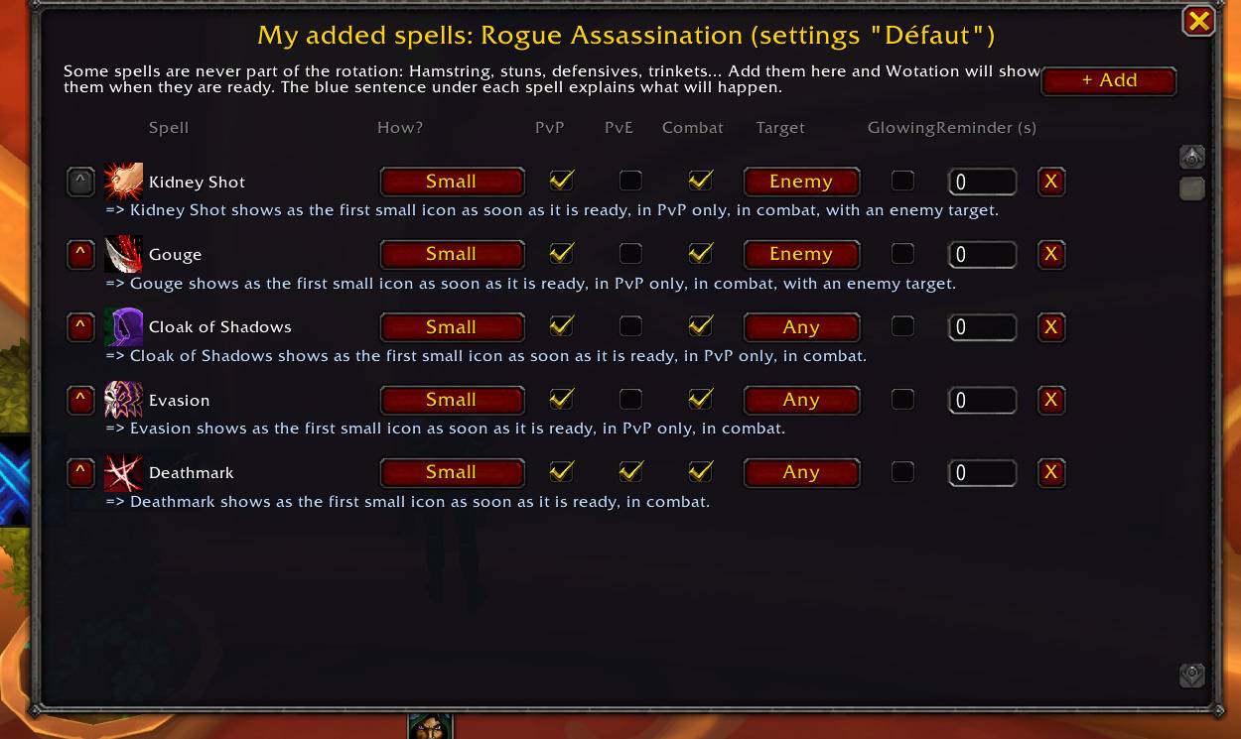Click the scrollbar thumb in the spell list
This screenshot has height=739, width=1241.
point(1191,188)
